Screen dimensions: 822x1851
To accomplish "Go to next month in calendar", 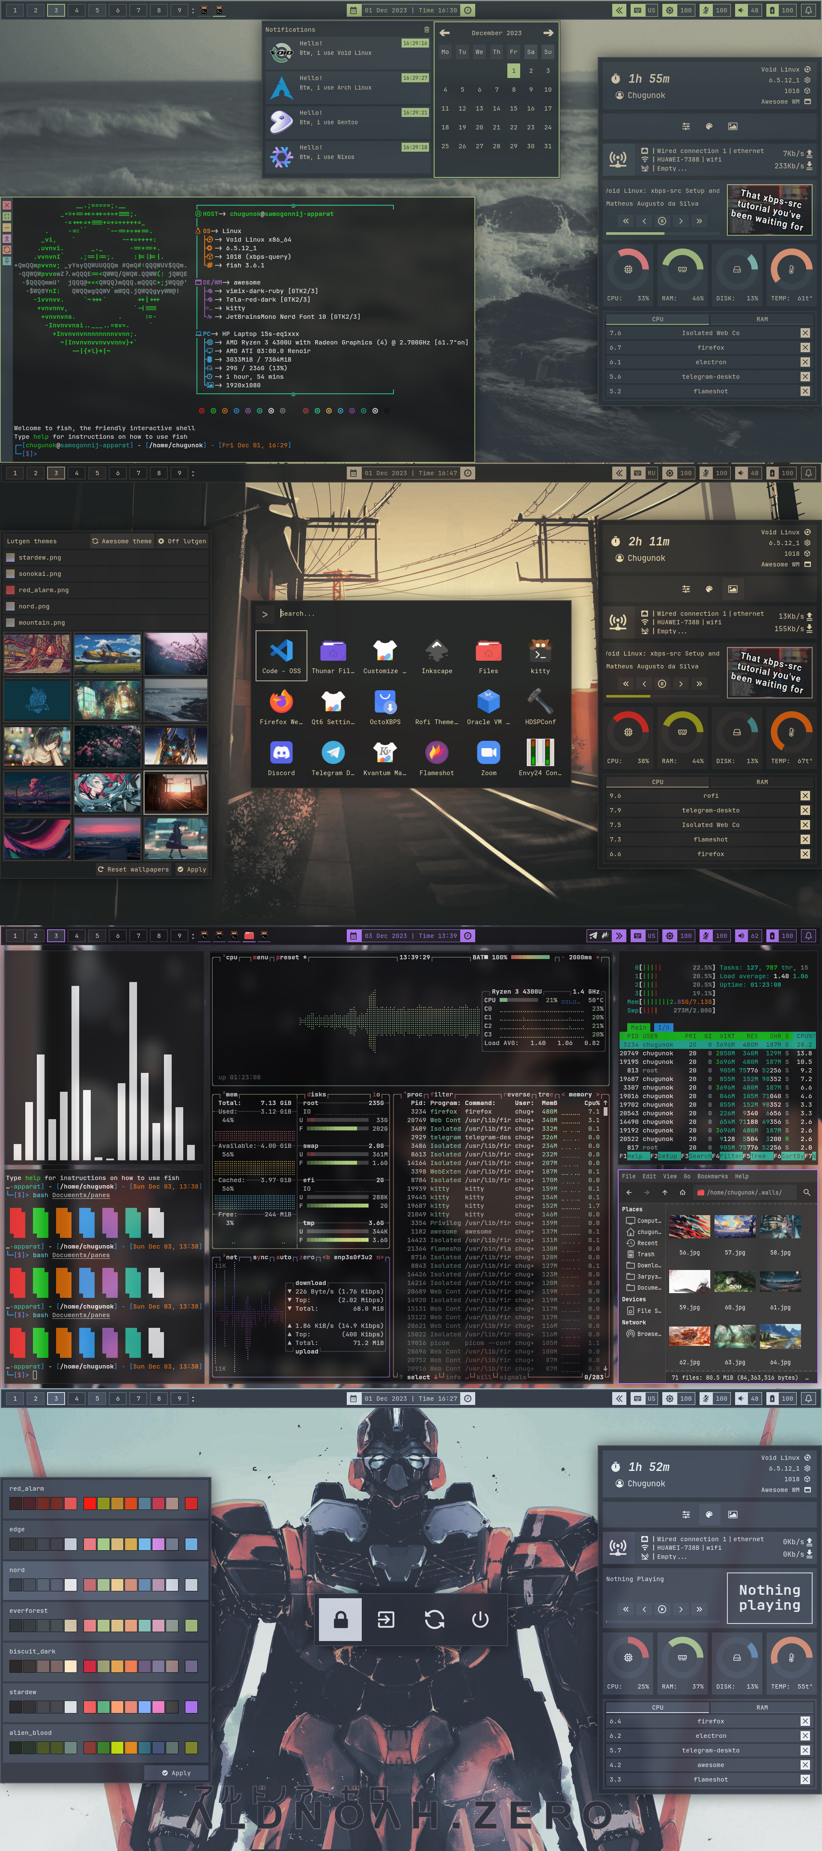I will [548, 33].
